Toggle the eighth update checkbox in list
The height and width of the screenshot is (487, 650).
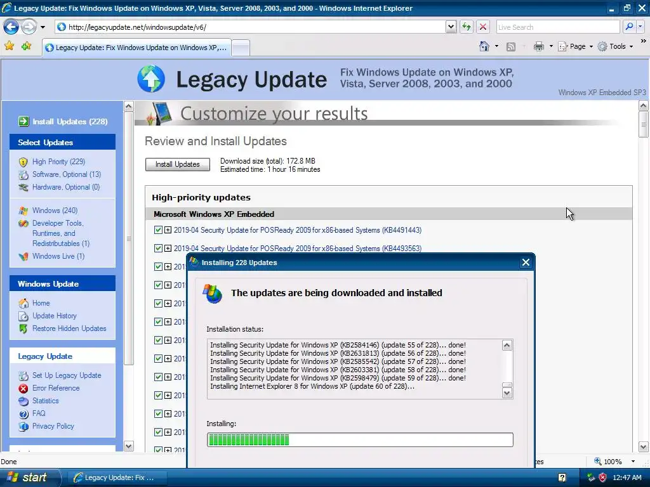[x=158, y=359]
